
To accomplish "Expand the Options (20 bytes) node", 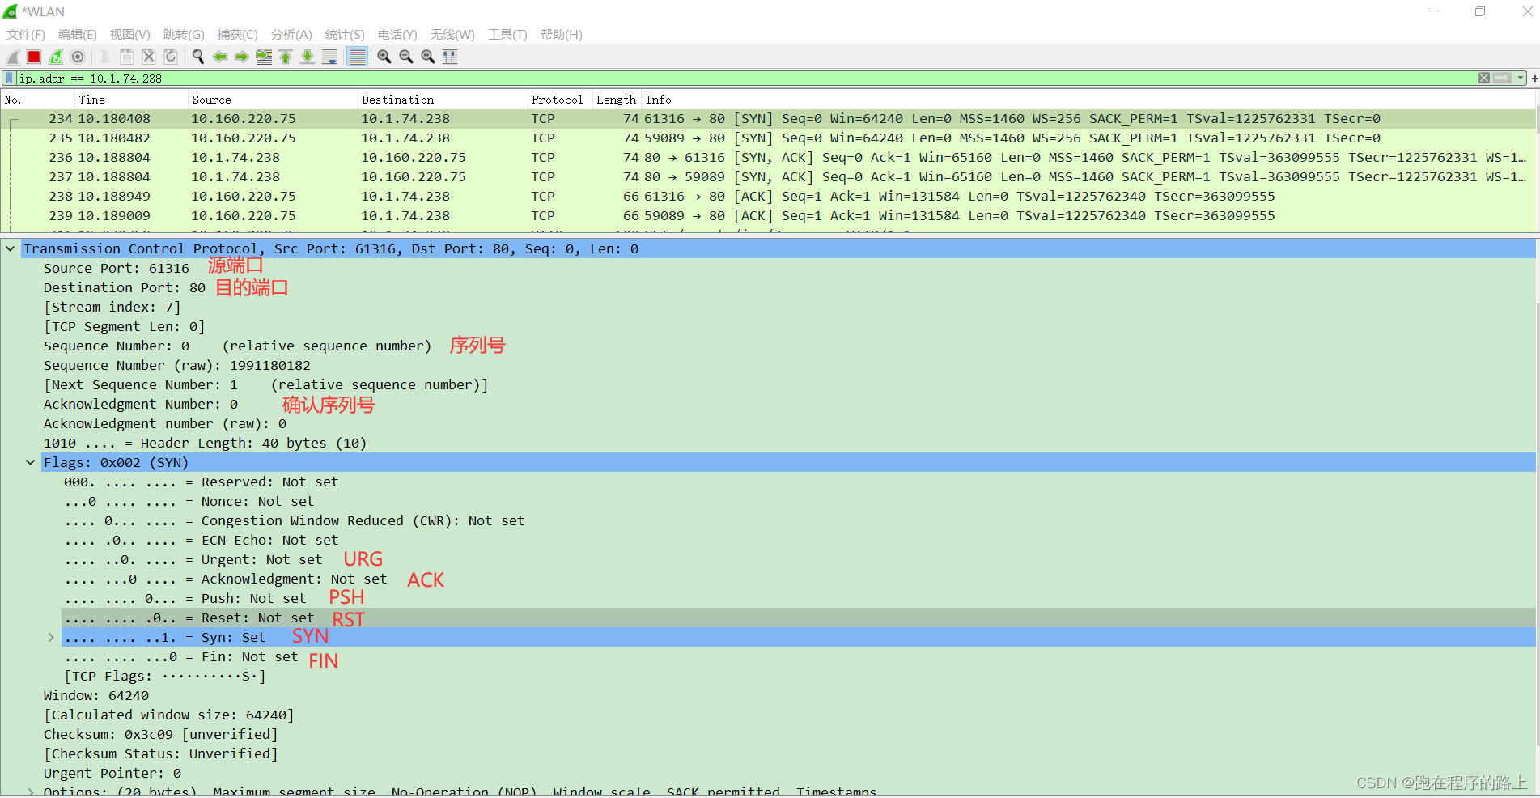I will click(31, 792).
